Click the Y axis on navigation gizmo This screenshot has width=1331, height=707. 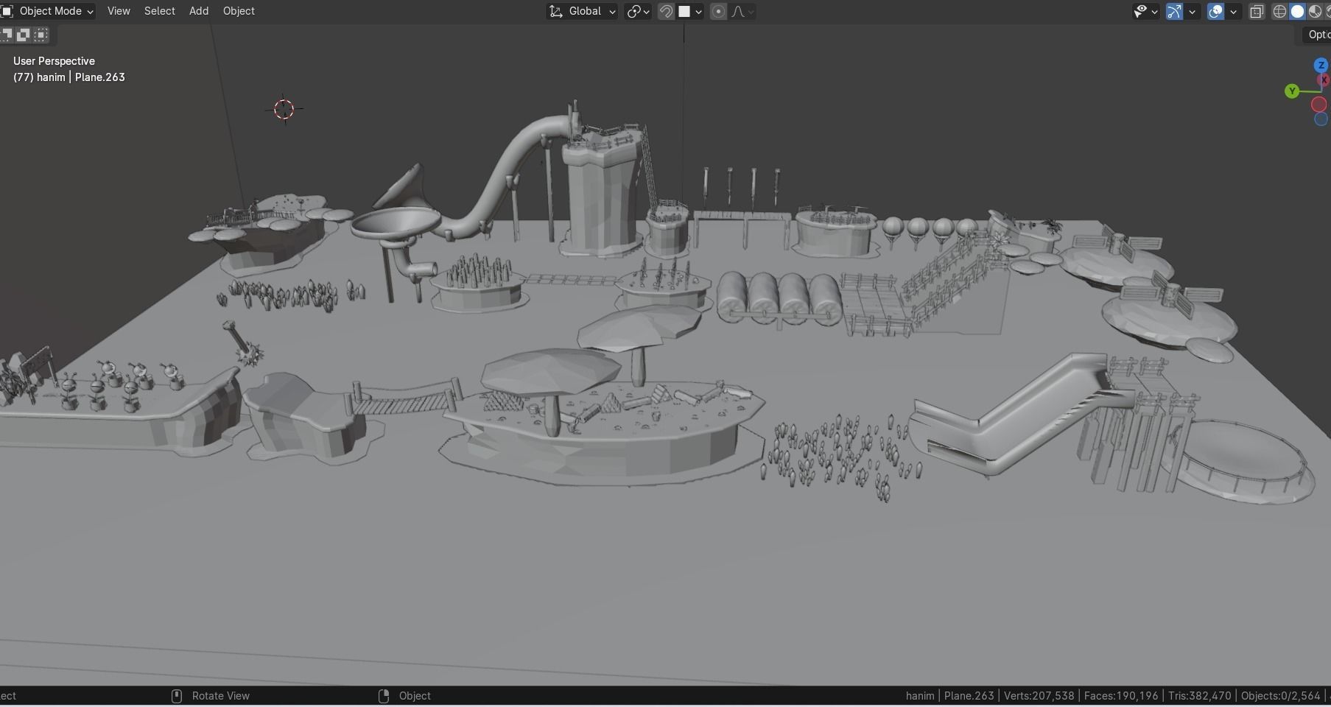click(x=1291, y=91)
